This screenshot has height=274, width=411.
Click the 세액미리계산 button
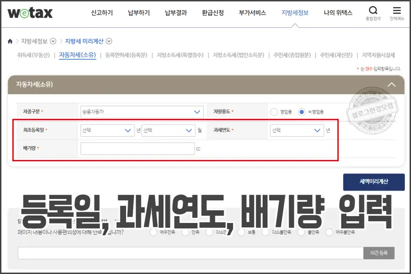(374, 182)
